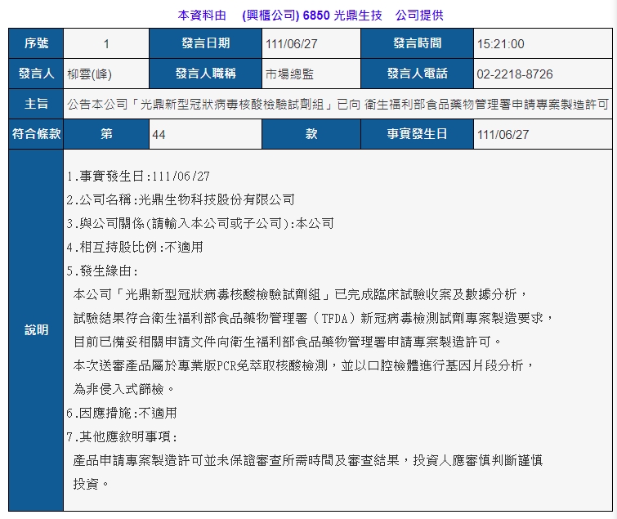Click the 說明 label cell

[x=36, y=330]
